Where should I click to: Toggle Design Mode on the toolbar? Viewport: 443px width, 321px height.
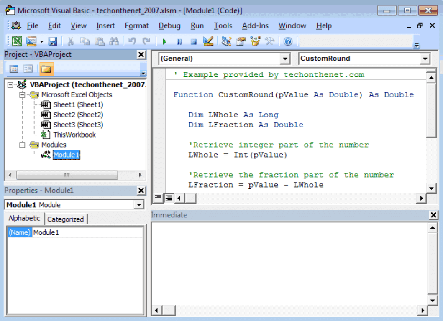[207, 41]
